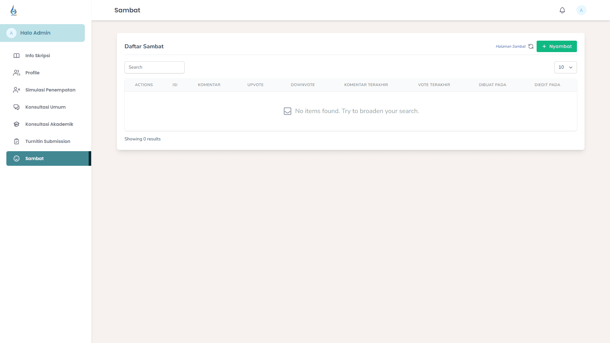
Task: Click the Search input field
Action: point(154,67)
